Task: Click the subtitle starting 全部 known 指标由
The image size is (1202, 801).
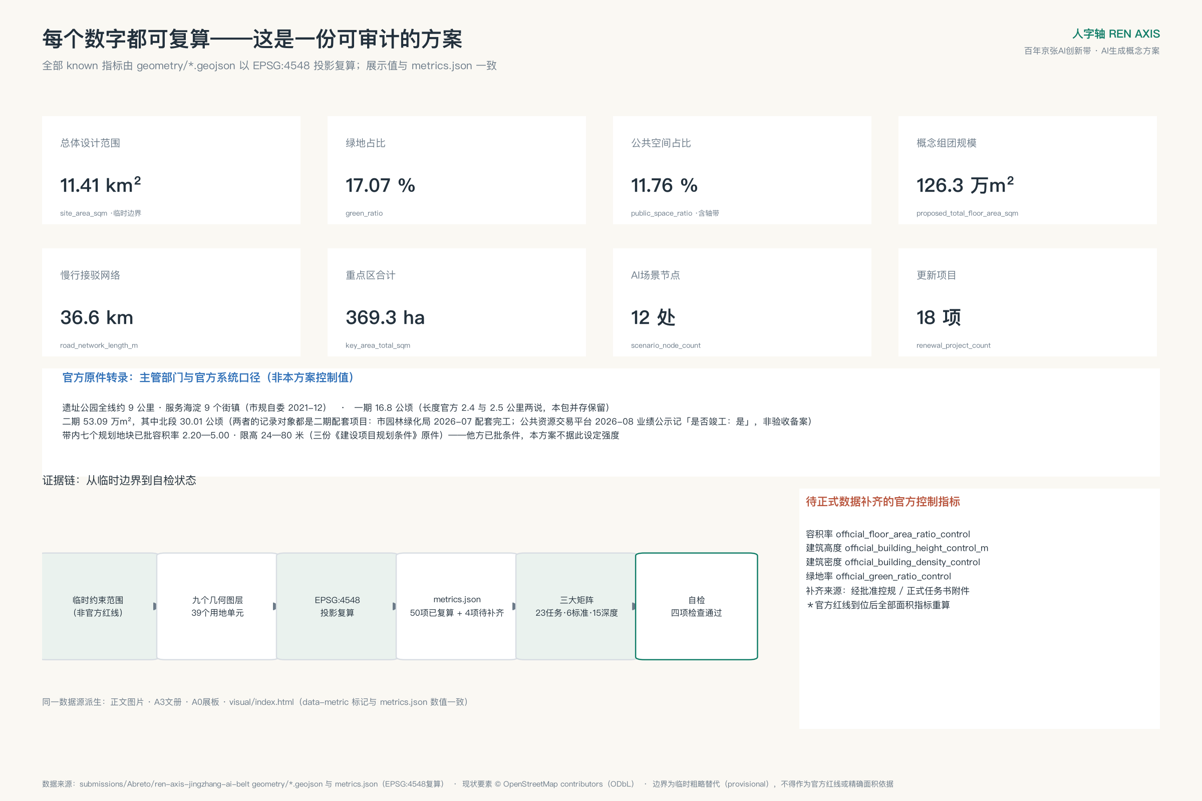Action: [x=269, y=66]
